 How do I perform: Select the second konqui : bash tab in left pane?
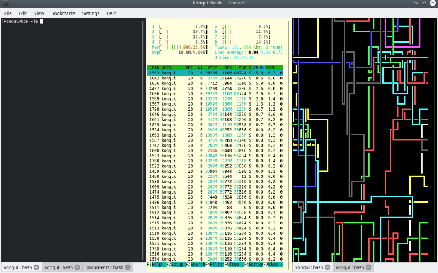click(x=58, y=267)
